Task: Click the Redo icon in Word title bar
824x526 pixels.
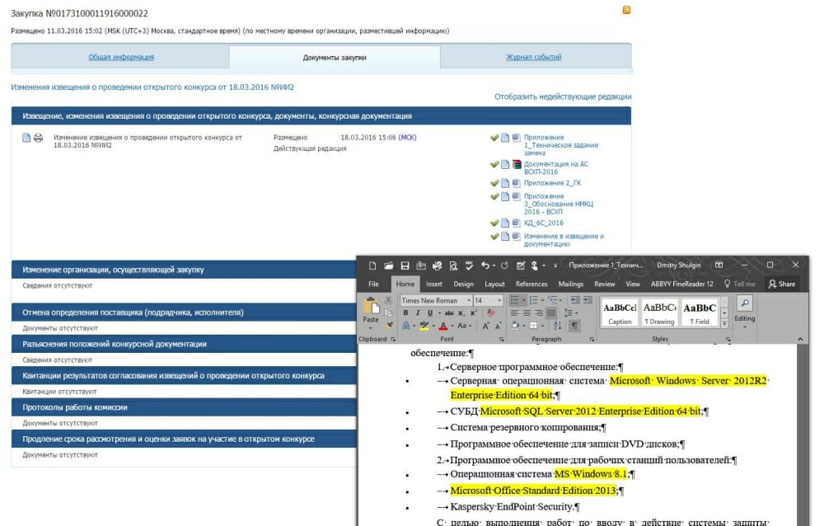Action: point(504,265)
